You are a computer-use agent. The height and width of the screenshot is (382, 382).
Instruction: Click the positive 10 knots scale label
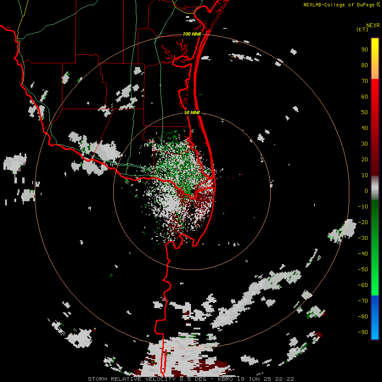[x=365, y=175]
